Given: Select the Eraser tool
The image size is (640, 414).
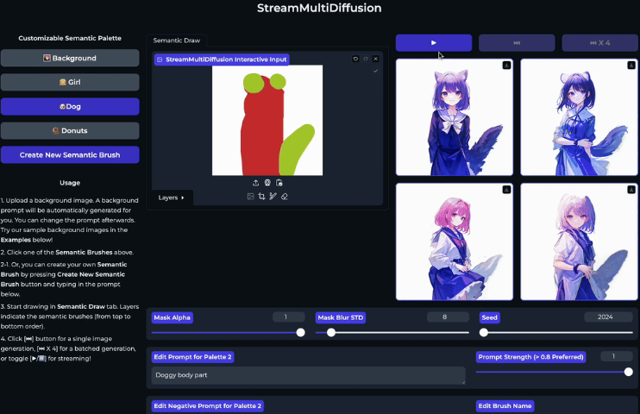Looking at the screenshot, I should pos(285,197).
